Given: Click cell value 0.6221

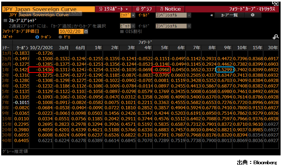Looking at the screenshot, I should pos(45,141).
